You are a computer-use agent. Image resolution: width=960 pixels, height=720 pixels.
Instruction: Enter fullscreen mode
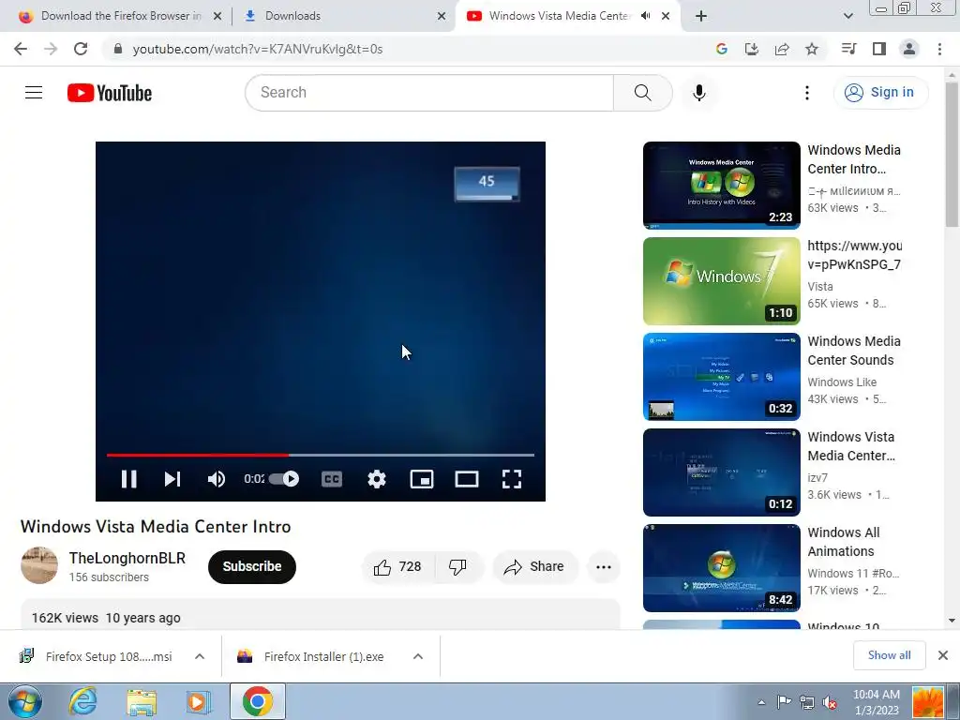pyautogui.click(x=512, y=479)
